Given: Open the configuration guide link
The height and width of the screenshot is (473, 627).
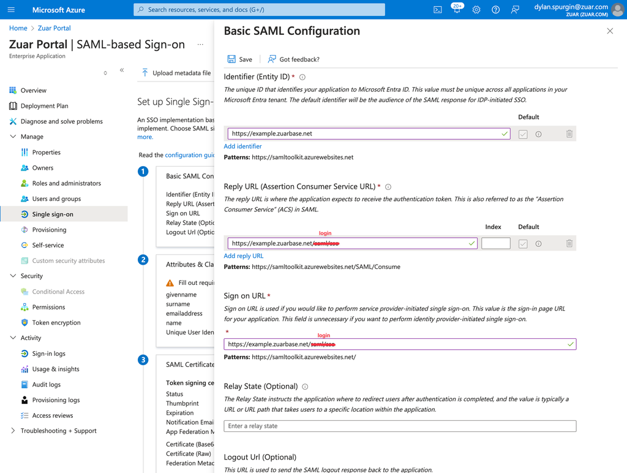Looking at the screenshot, I should (x=190, y=155).
